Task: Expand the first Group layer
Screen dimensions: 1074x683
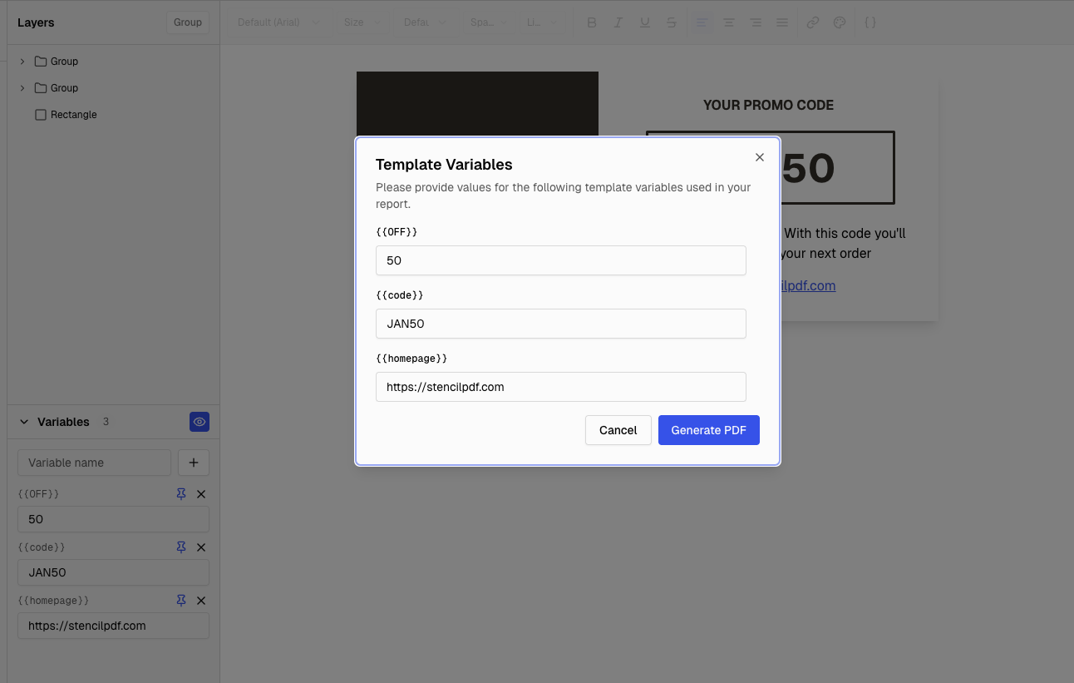Action: coord(22,62)
